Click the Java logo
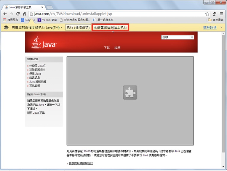The width and height of the screenshot is (227, 171). tap(44, 42)
